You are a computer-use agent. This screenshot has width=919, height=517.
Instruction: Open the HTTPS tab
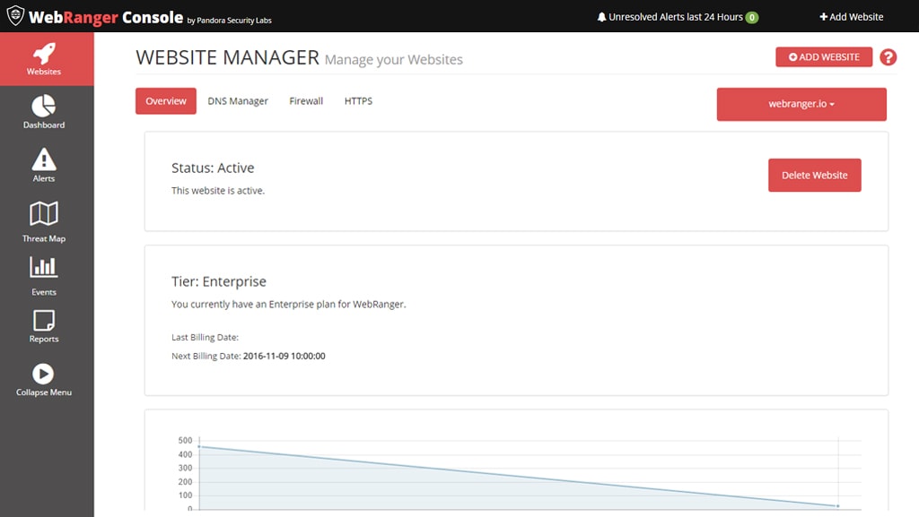pyautogui.click(x=358, y=101)
